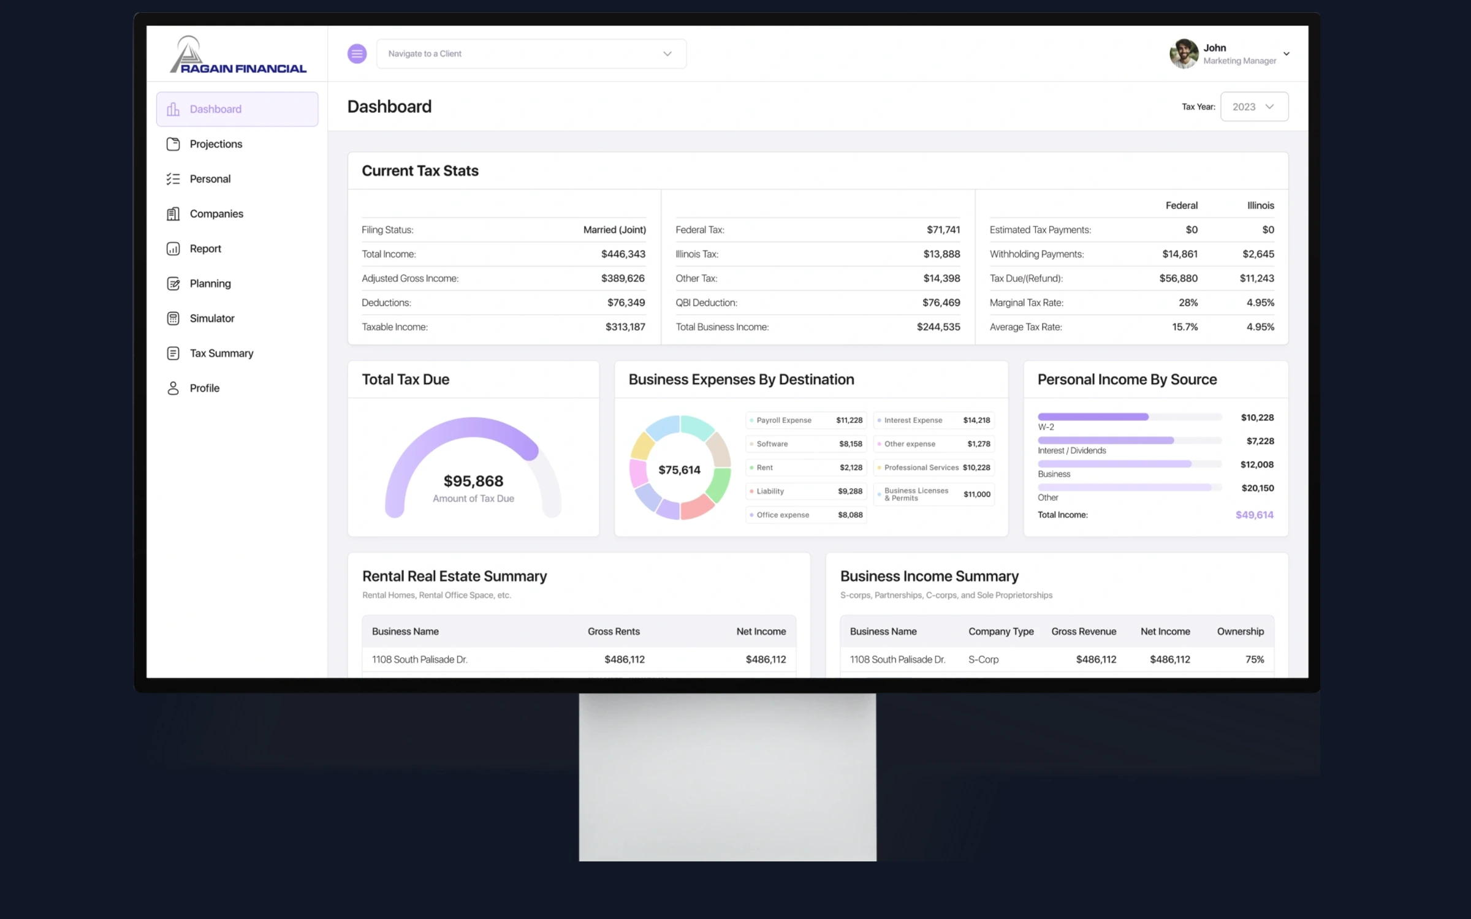Click the Ownership column header

(x=1241, y=632)
